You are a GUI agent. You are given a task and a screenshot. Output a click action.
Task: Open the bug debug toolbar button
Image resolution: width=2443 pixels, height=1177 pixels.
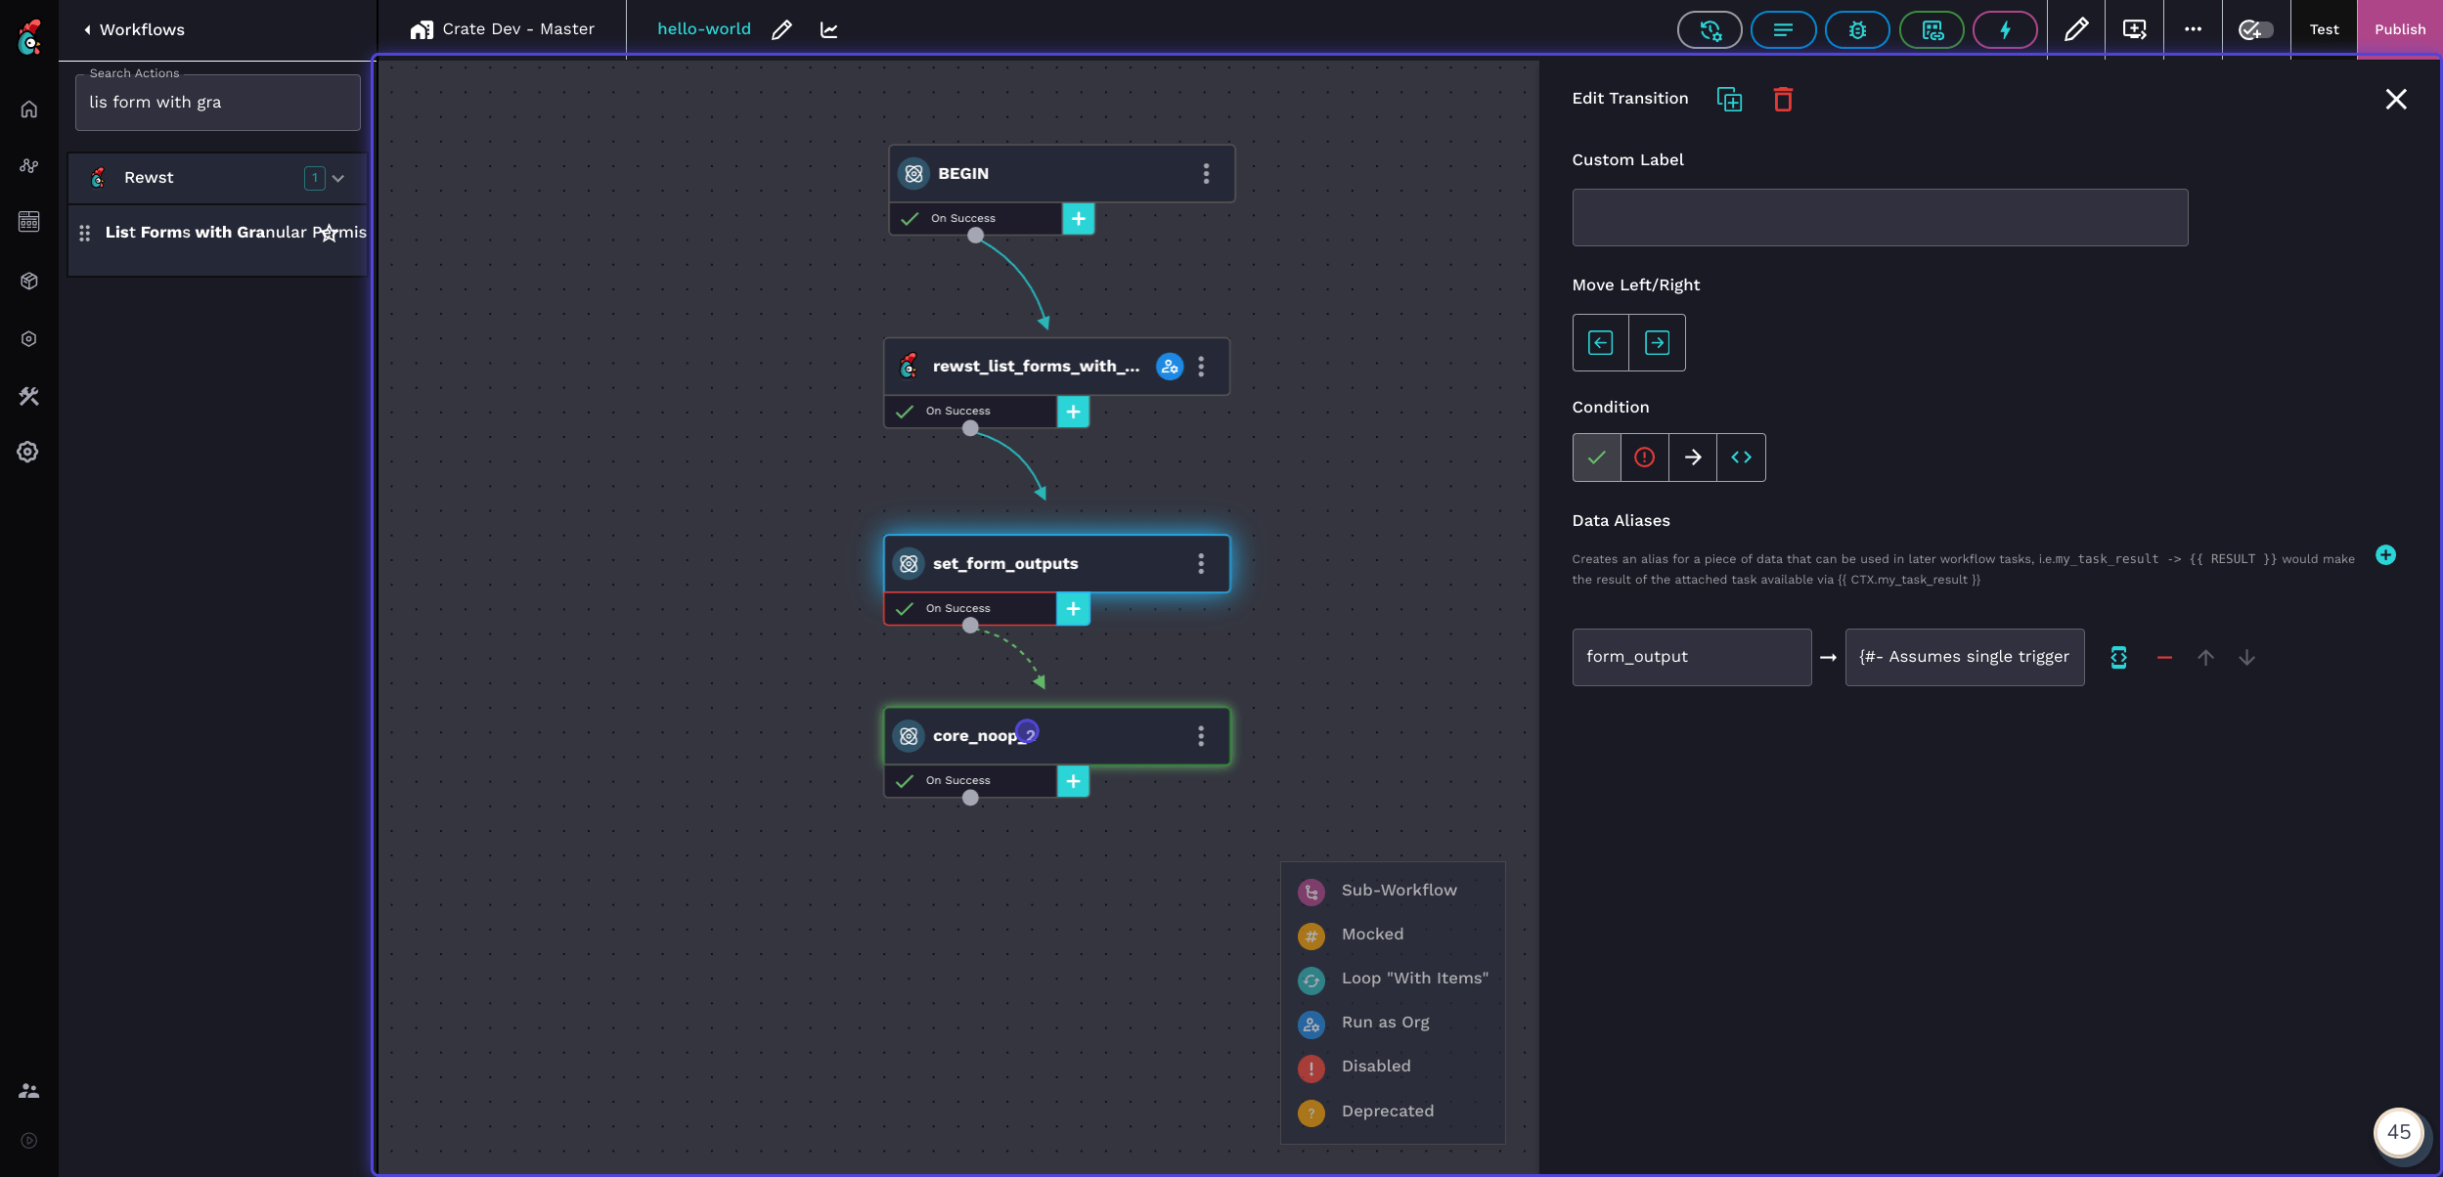point(1856,30)
